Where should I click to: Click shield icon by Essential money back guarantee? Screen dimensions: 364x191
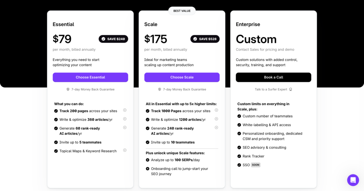point(68,89)
